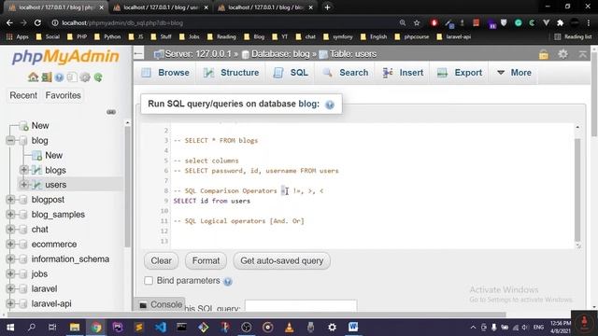Open Windows Settings from taskbar
Screen dimensions: 598x336
(x=333, y=327)
